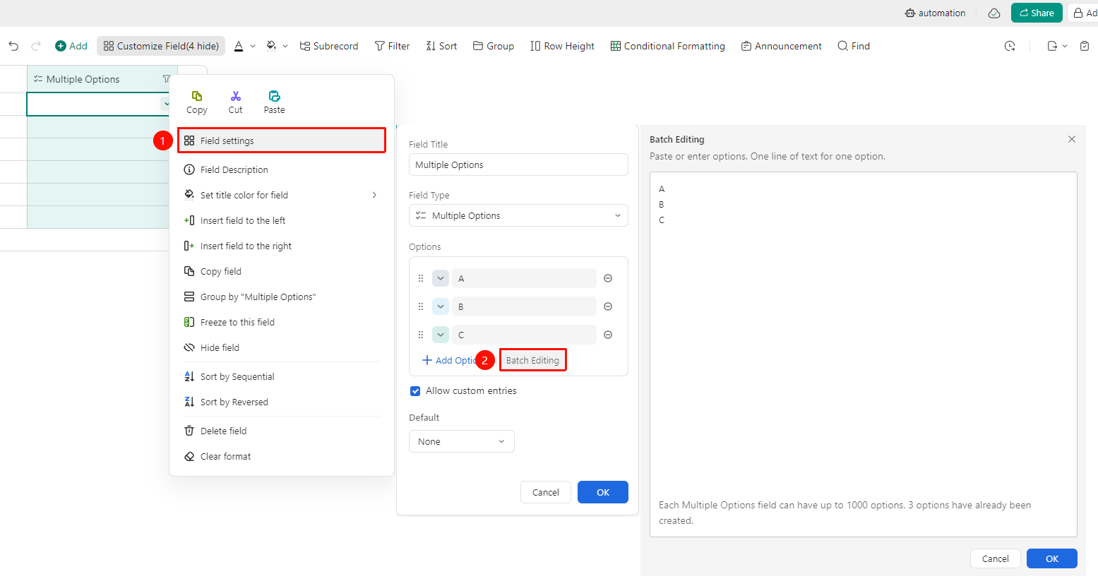The image size is (1098, 586).
Task: Click the undo arrow in toolbar
Action: tap(13, 46)
